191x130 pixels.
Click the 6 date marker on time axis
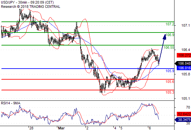click(x=150, y=128)
